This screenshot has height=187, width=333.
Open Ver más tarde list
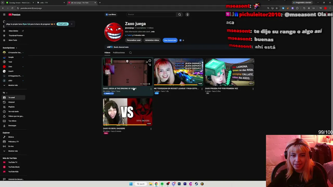click(x=13, y=111)
